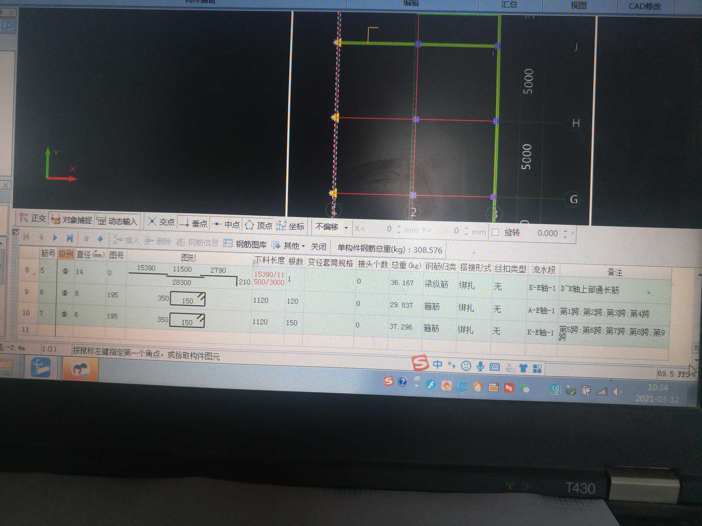This screenshot has width=702, height=526.
Task: Expand the 其他 menu in rebar toolbar
Action: [x=288, y=245]
